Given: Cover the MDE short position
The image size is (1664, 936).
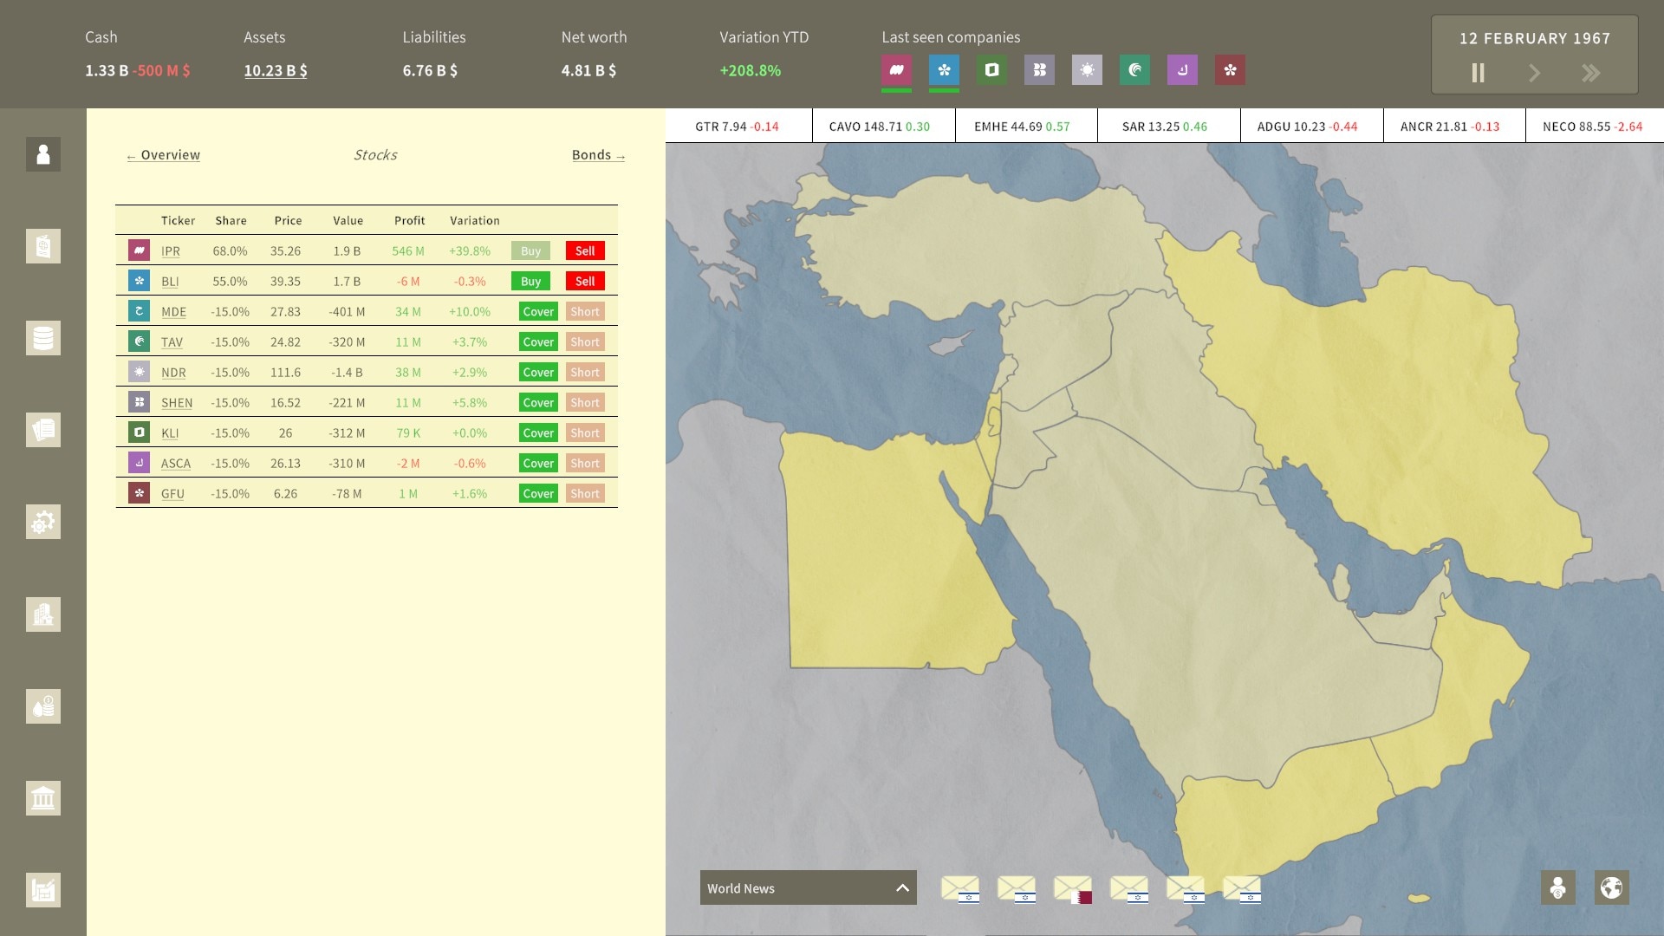Looking at the screenshot, I should (538, 311).
